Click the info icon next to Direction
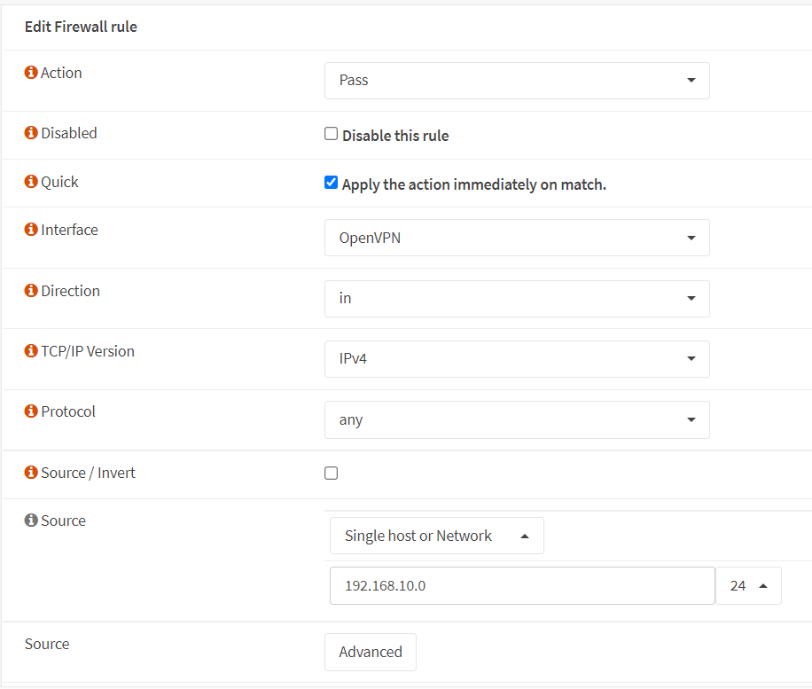 [x=32, y=291]
